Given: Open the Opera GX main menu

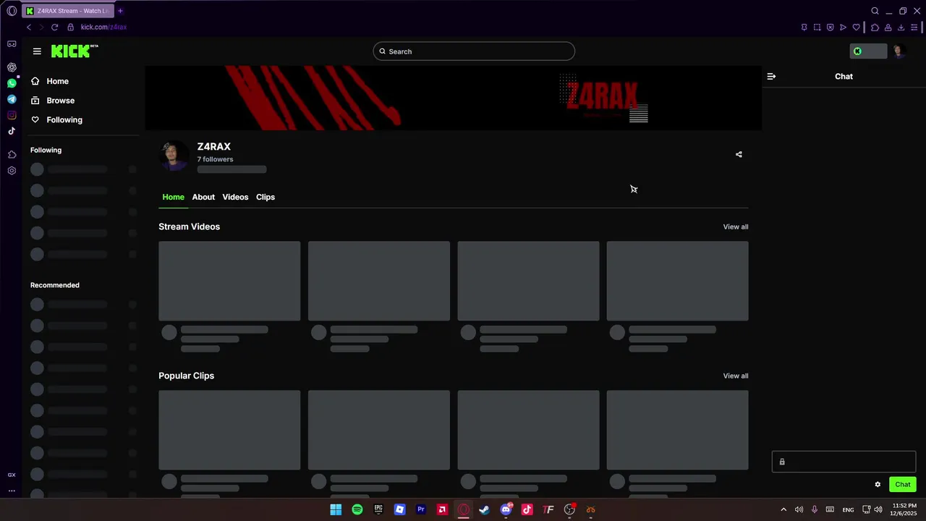Looking at the screenshot, I should [12, 11].
